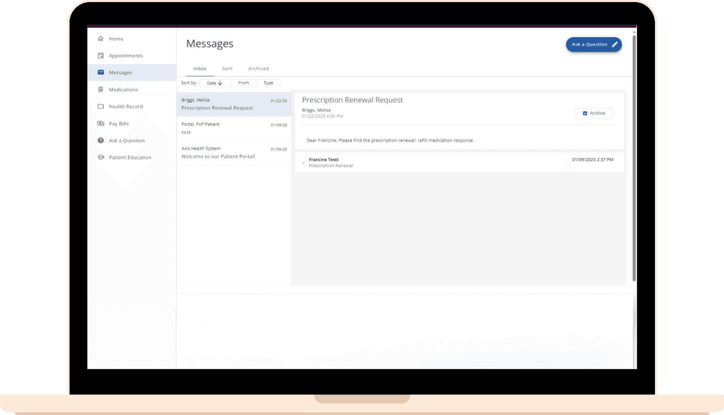Click the Home house icon in sidebar
Screen dimensions: 724x415
(101, 39)
